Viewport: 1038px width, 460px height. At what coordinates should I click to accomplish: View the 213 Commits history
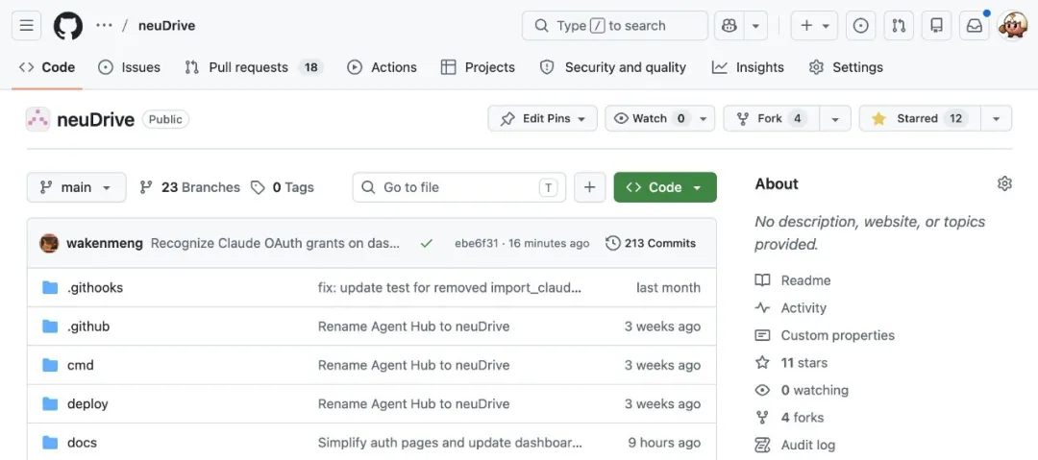click(x=652, y=244)
